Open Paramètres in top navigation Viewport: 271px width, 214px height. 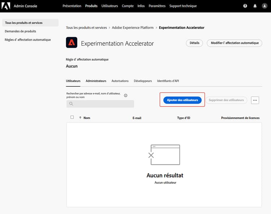(x=157, y=6)
